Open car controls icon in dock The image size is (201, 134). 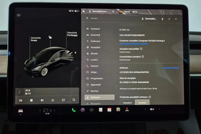click(x=21, y=111)
